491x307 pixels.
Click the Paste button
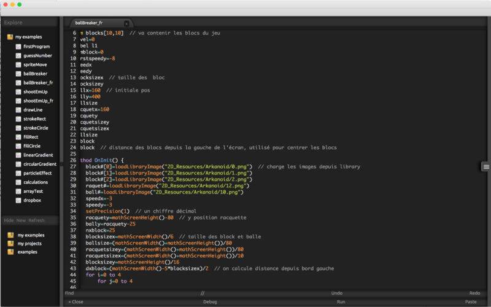tap(471, 302)
